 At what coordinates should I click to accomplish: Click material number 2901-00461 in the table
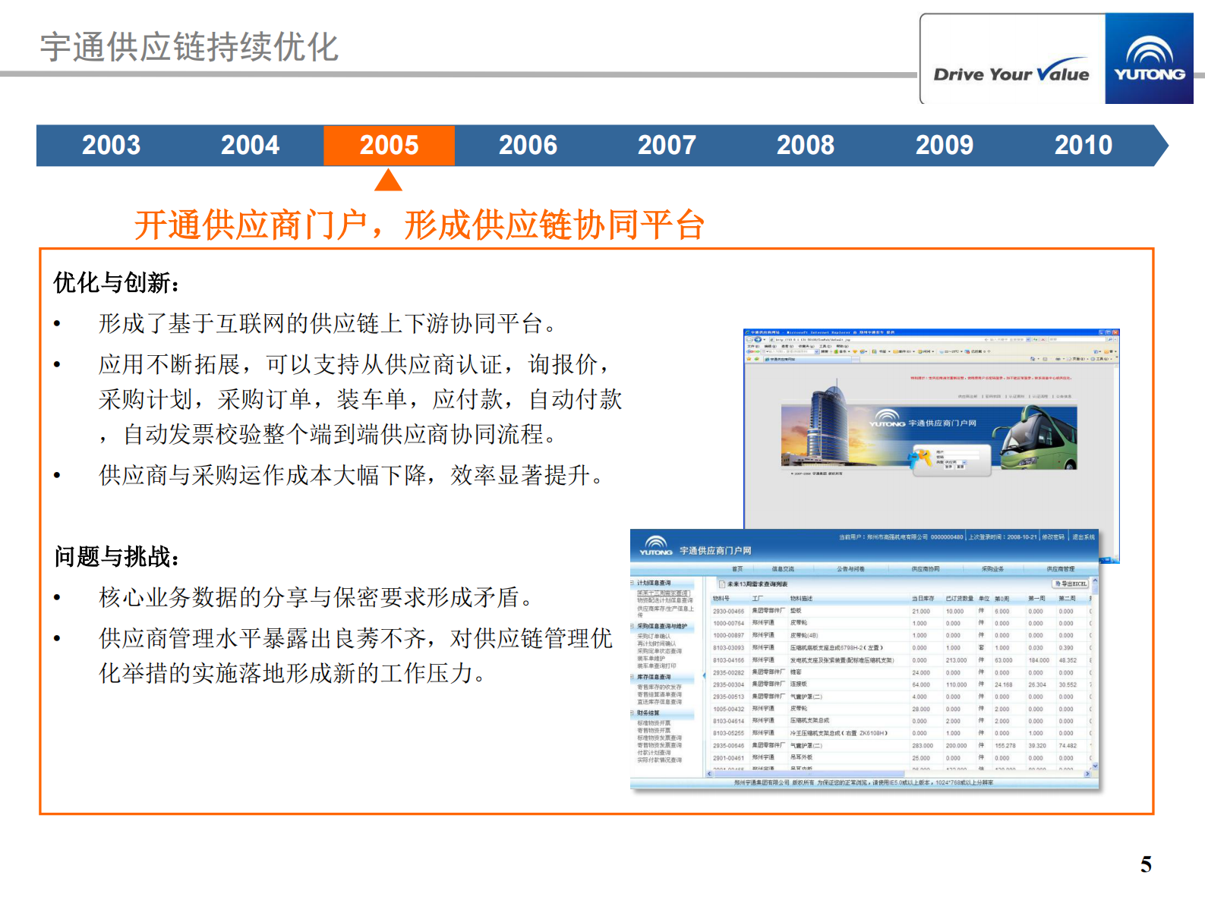click(x=729, y=758)
